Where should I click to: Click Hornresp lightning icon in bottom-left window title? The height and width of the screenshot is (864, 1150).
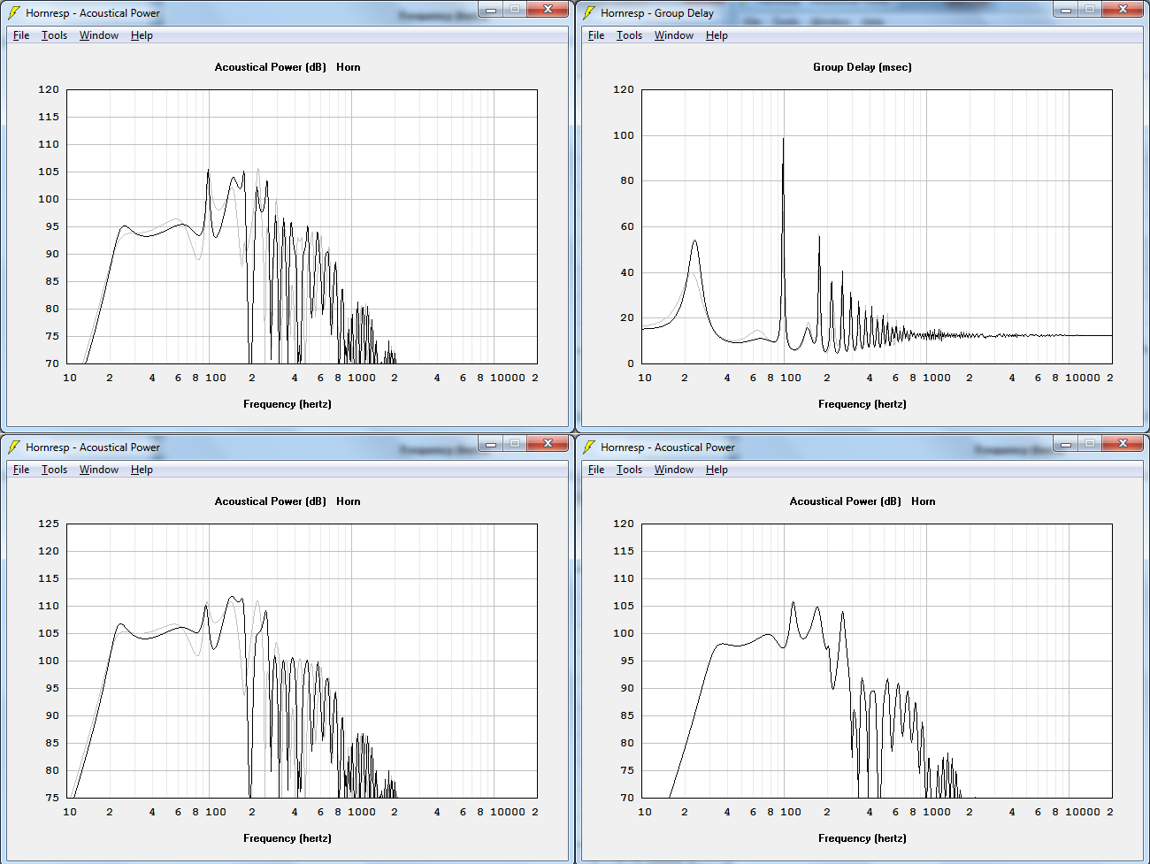pyautogui.click(x=14, y=447)
